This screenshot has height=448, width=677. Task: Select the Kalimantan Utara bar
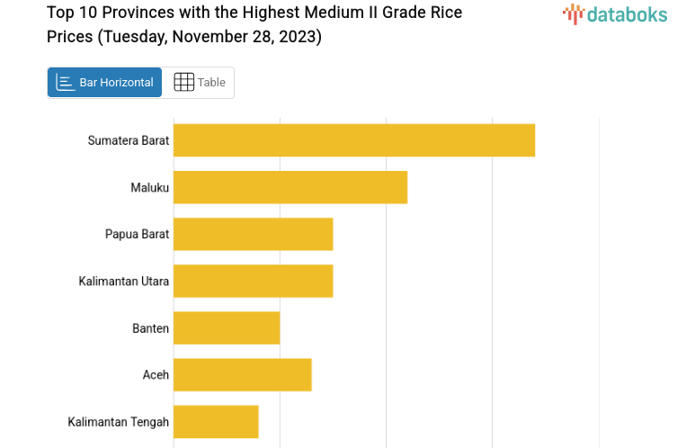[x=253, y=281]
